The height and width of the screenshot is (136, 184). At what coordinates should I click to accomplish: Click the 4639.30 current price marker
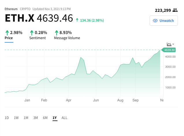(168, 50)
